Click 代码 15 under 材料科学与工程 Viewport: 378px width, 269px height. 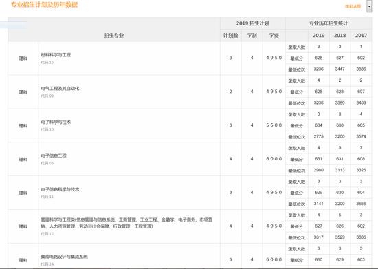47,62
